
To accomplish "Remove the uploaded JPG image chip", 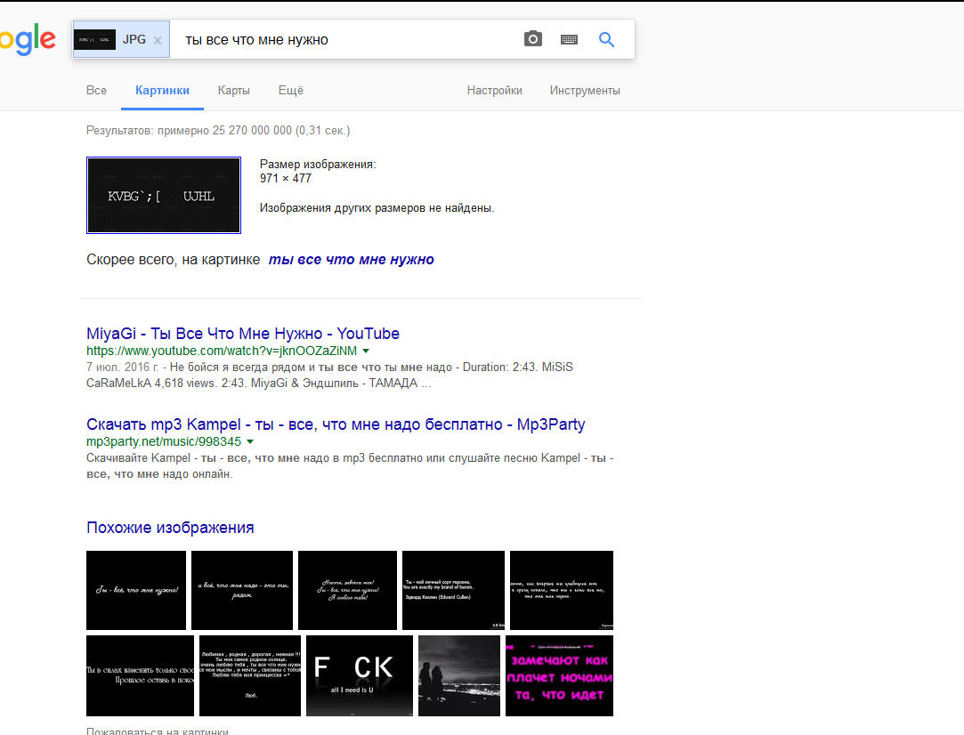I will 158,40.
